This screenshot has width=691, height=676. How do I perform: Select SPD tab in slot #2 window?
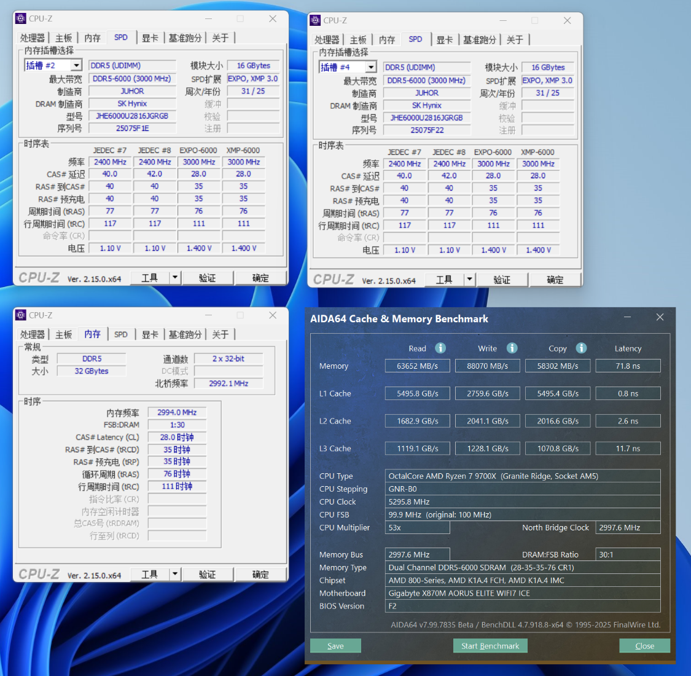click(x=121, y=37)
